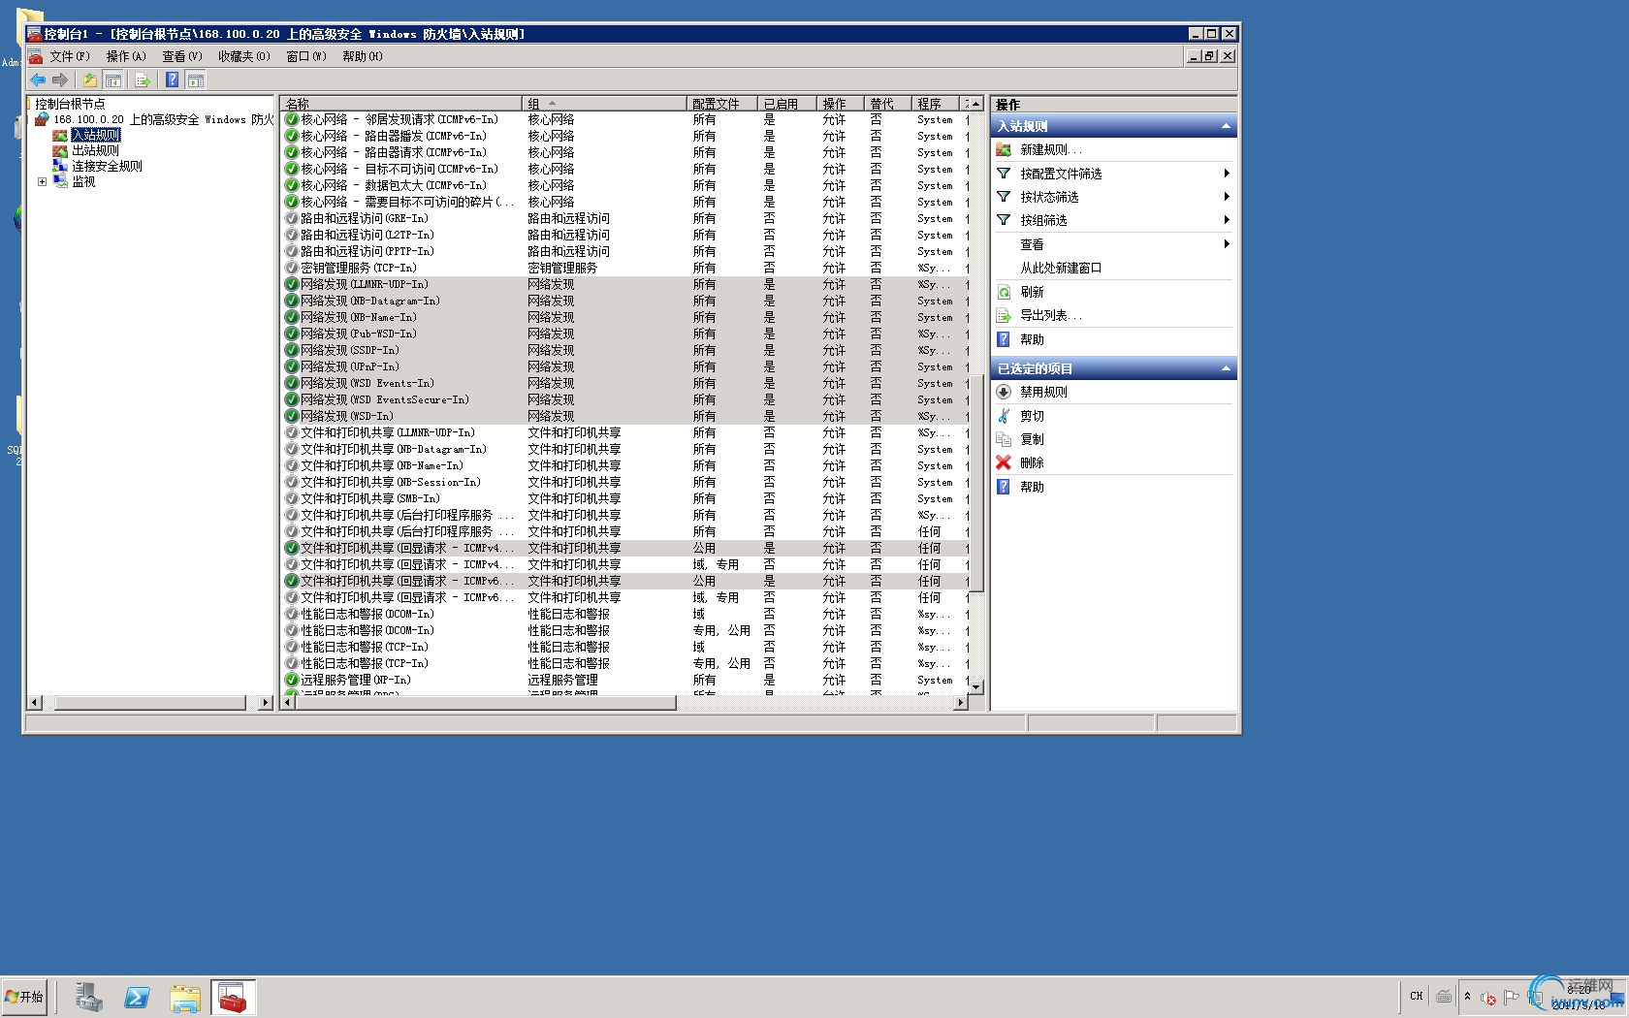The height and width of the screenshot is (1018, 1629).
Task: Click 删除 in the actions pane
Action: pos(1032,462)
